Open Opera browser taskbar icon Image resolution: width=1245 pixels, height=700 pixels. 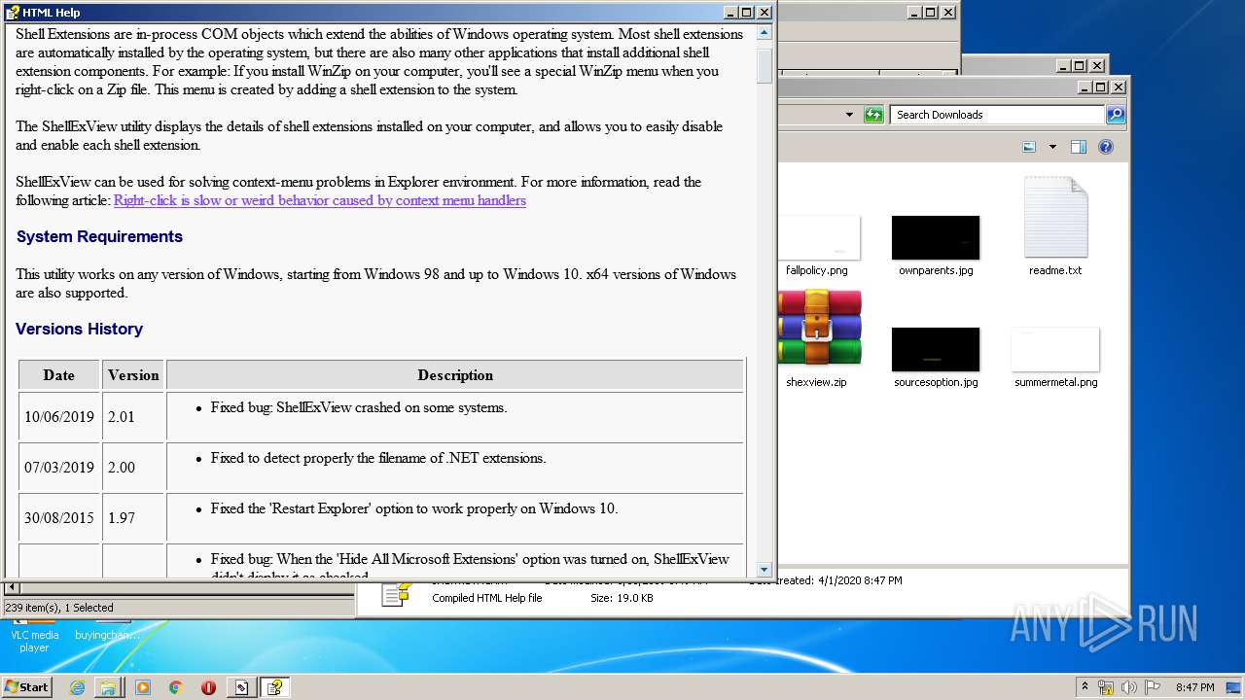[208, 687]
